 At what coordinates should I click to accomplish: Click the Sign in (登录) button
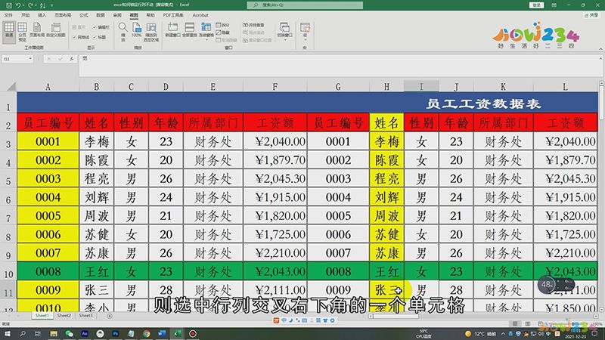(536, 5)
